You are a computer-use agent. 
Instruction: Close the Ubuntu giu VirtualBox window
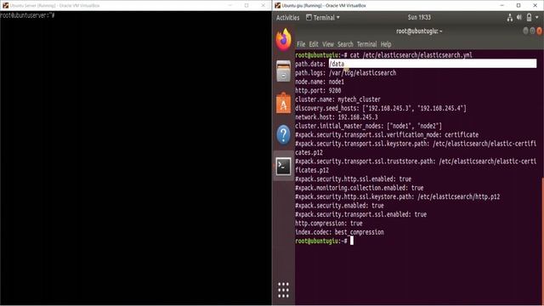click(x=535, y=6)
